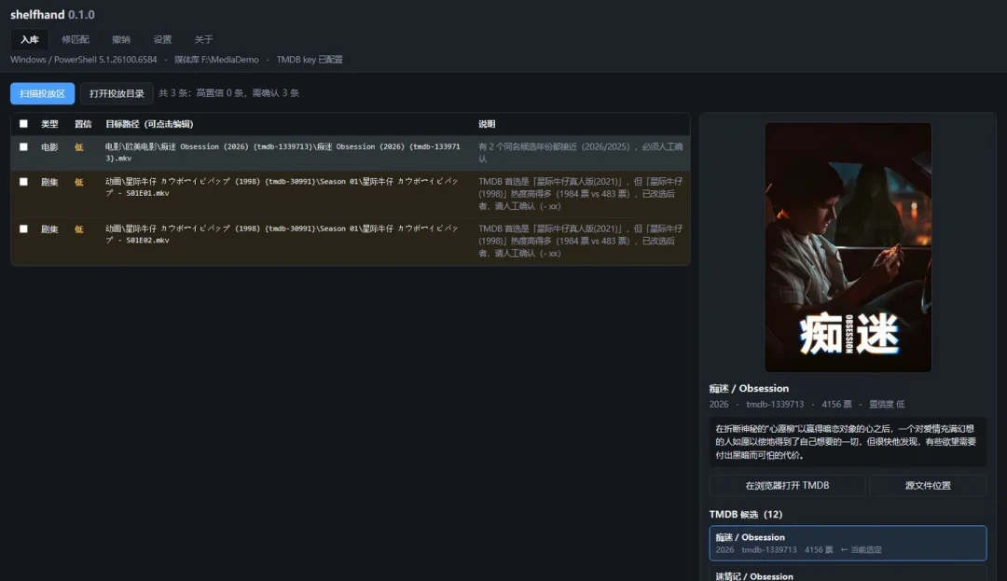
Task: Click the 类型 column header
Action: pyautogui.click(x=49, y=124)
